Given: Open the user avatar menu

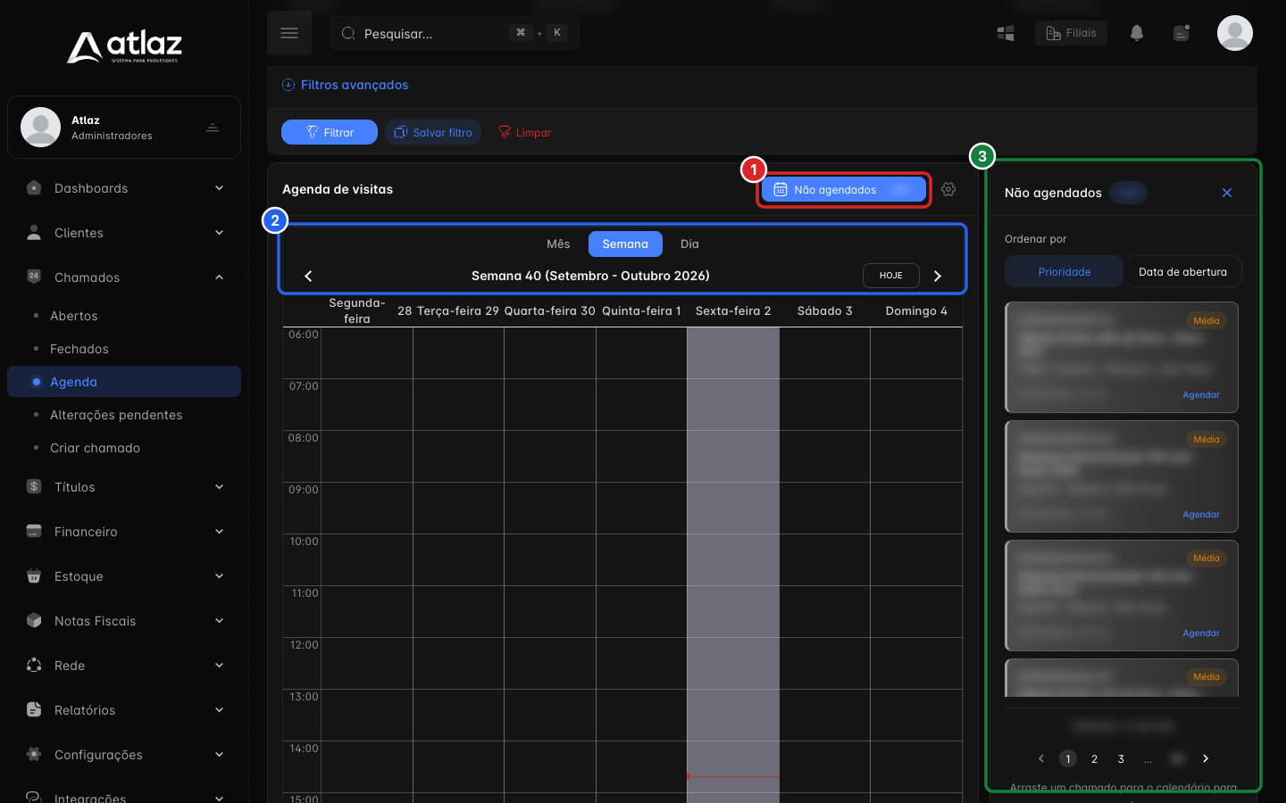Looking at the screenshot, I should click(1235, 33).
